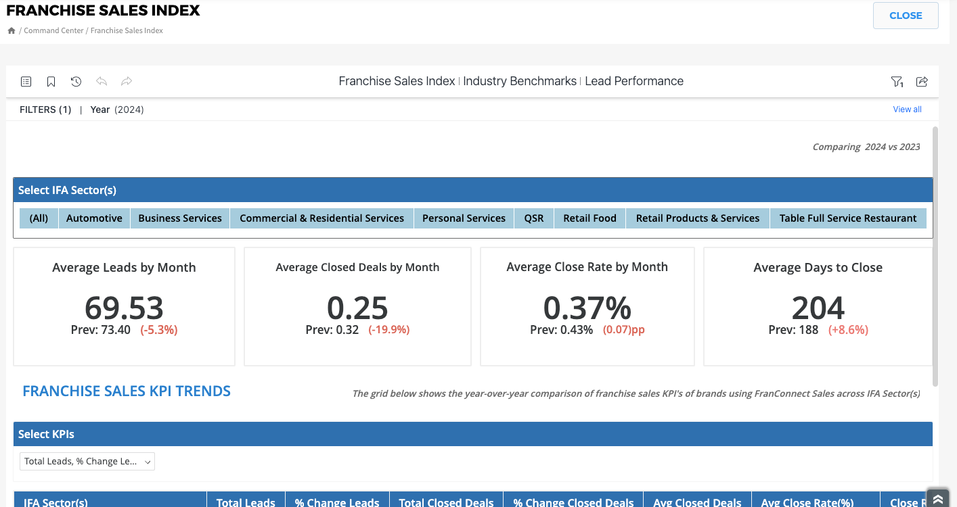Expand the Select KPIs dropdown
Viewport: 957px width, 507px height.
(x=87, y=462)
